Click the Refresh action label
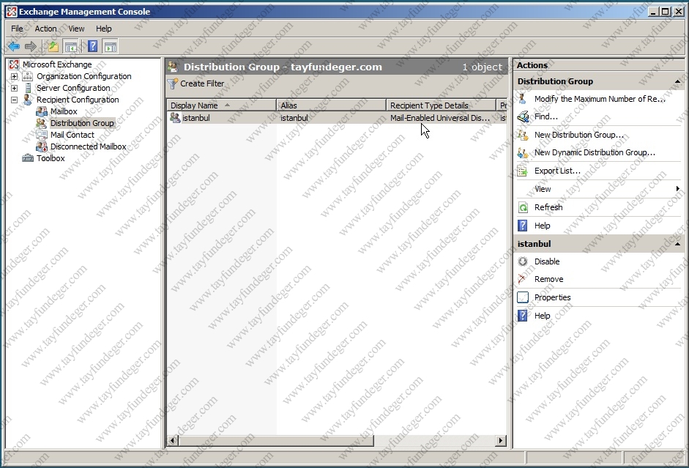 (x=548, y=207)
